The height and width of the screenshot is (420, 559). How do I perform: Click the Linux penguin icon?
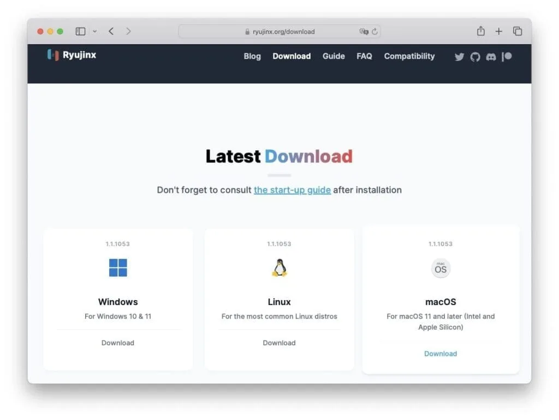[x=279, y=267]
